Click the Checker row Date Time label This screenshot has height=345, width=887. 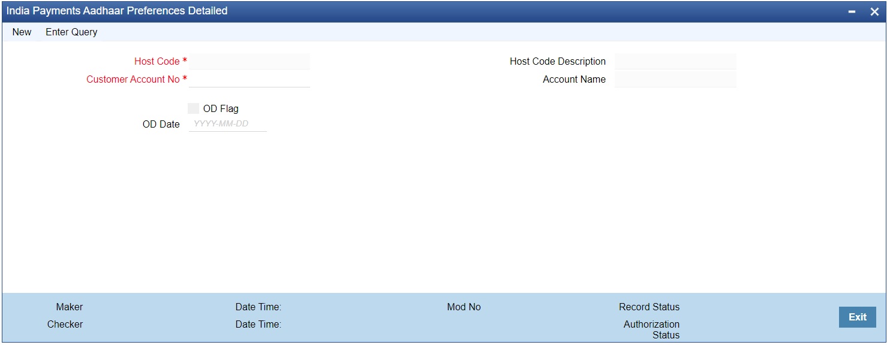258,324
